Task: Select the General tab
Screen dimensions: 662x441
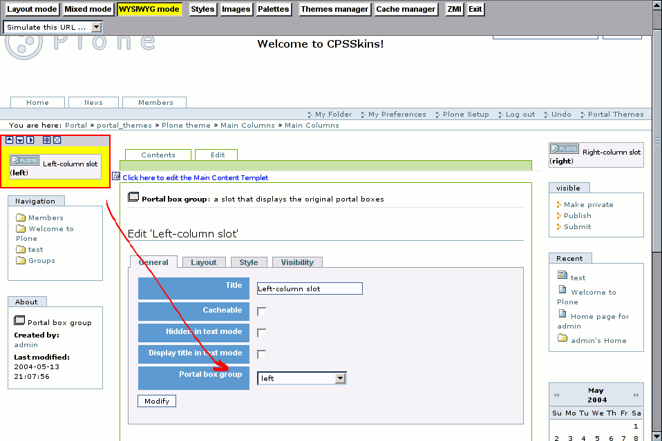Action: point(153,262)
